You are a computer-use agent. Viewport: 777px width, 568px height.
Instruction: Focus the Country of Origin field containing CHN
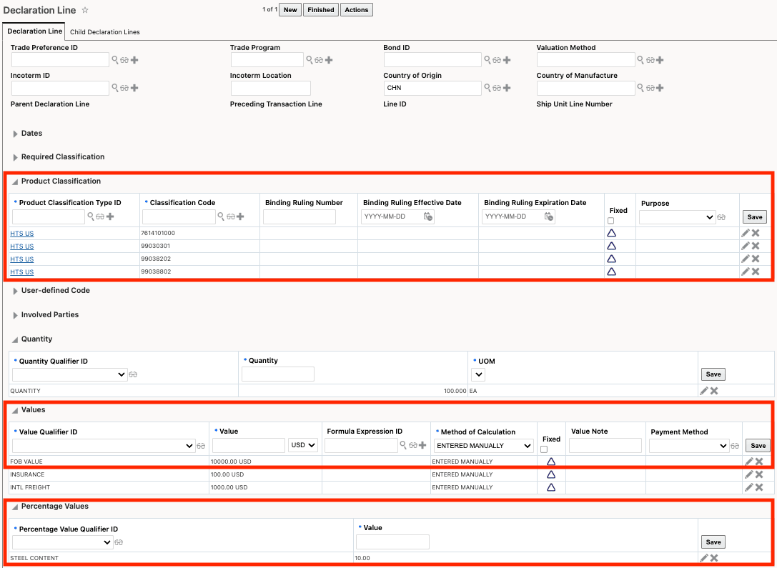(432, 88)
